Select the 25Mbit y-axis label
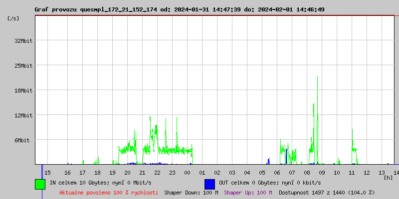The height and width of the screenshot is (199, 399). click(23, 66)
